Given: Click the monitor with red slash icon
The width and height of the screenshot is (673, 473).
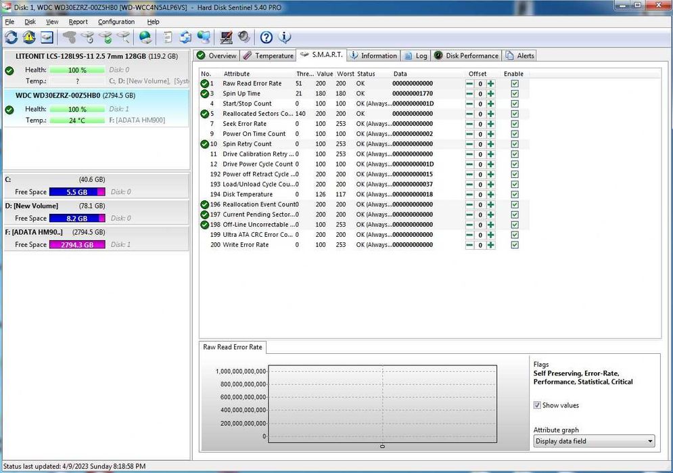Looking at the screenshot, I should pos(226,38).
